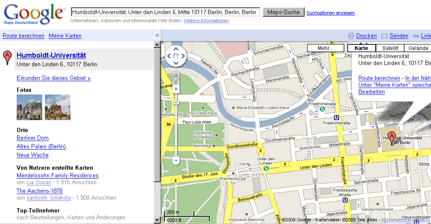Click the Drucken link
Viewport: 431px width, 224px height.
tap(366, 36)
